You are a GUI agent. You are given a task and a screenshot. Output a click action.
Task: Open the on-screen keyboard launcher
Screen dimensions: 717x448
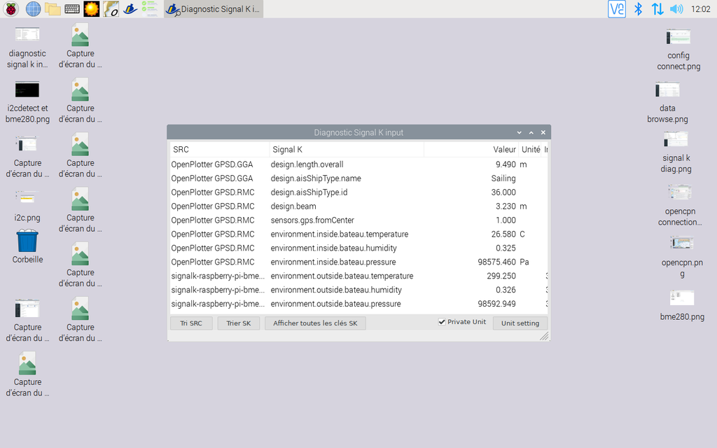coord(72,8)
